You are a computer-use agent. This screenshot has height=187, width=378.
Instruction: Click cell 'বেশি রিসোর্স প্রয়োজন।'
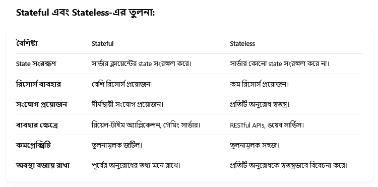[122, 84]
